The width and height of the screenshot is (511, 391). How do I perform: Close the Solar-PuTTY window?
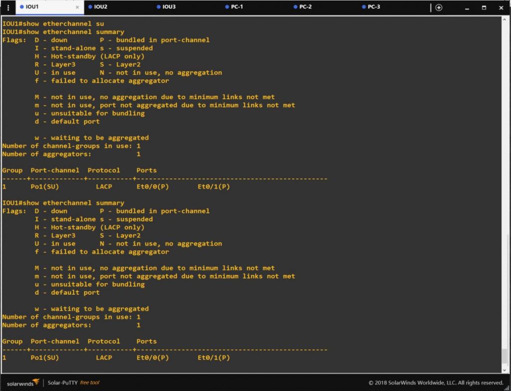click(501, 8)
